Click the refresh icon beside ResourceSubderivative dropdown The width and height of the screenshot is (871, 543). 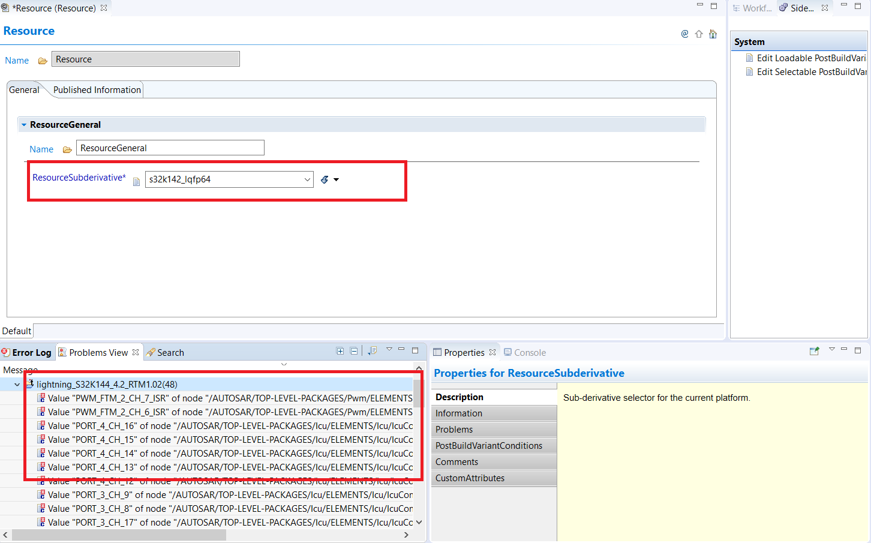[x=323, y=179]
